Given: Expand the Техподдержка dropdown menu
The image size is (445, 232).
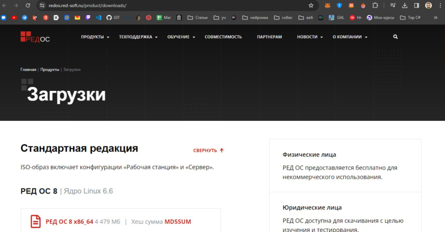Looking at the screenshot, I should (138, 37).
